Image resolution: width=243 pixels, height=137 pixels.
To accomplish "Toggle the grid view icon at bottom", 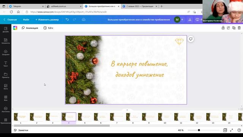I will click(x=225, y=130).
